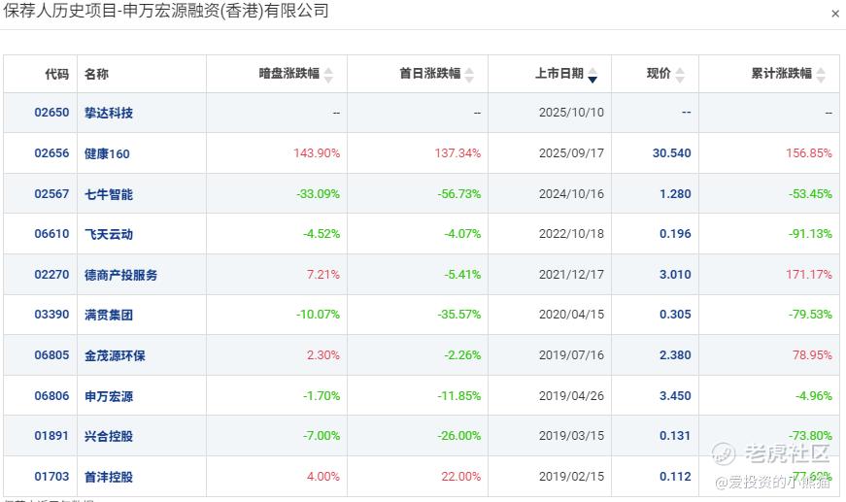Open stock code 02650
The width and height of the screenshot is (846, 502).
pos(51,113)
